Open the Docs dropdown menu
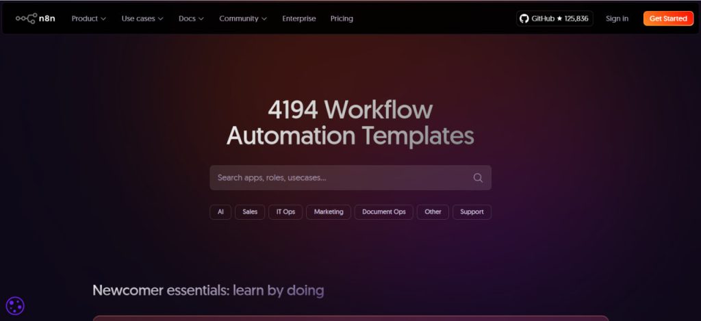 coord(191,18)
